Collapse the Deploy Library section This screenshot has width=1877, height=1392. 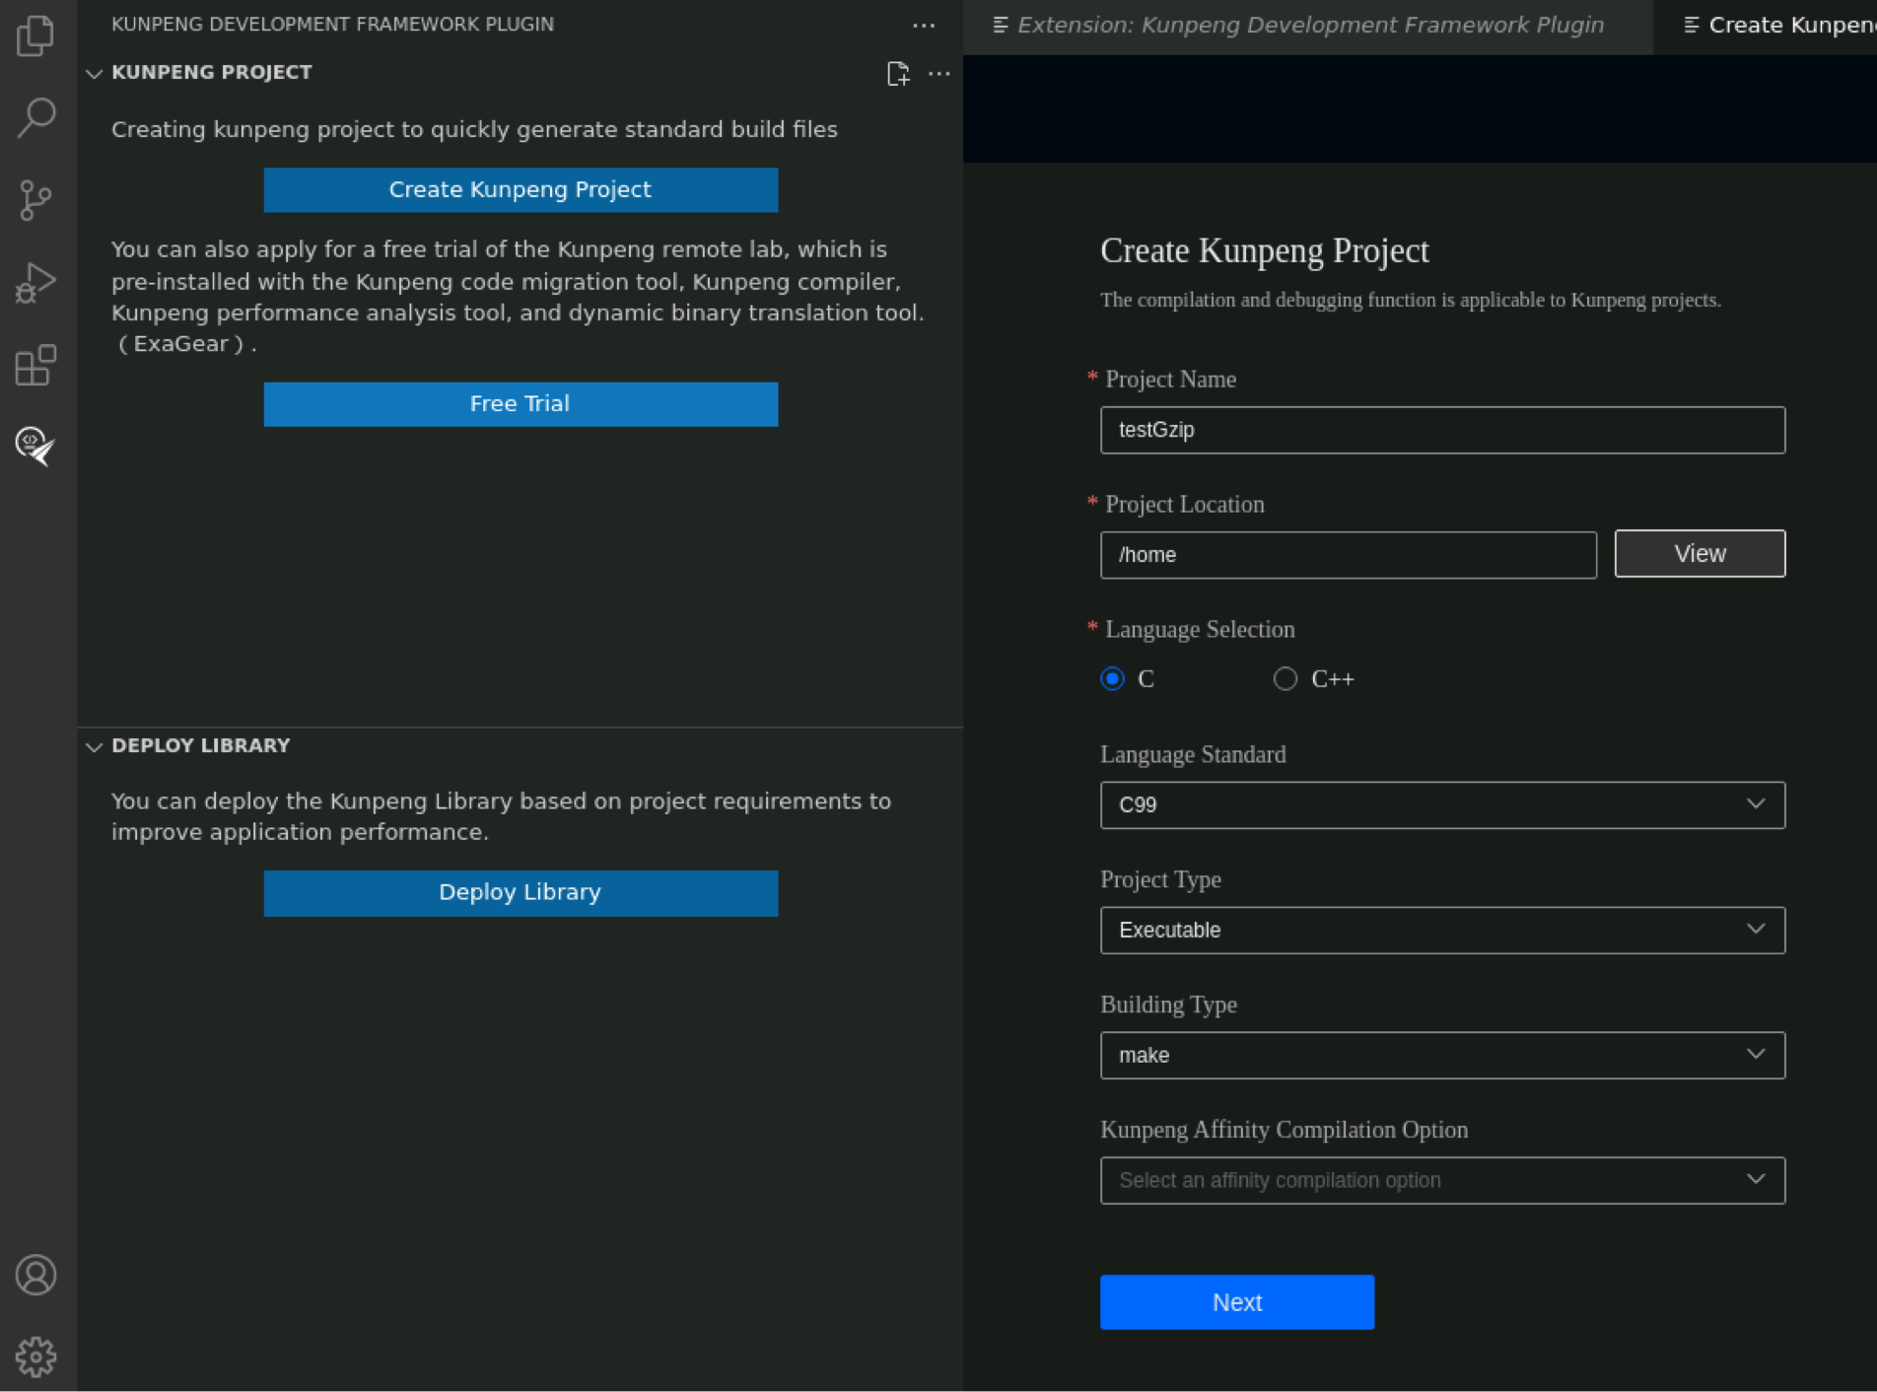click(x=95, y=746)
